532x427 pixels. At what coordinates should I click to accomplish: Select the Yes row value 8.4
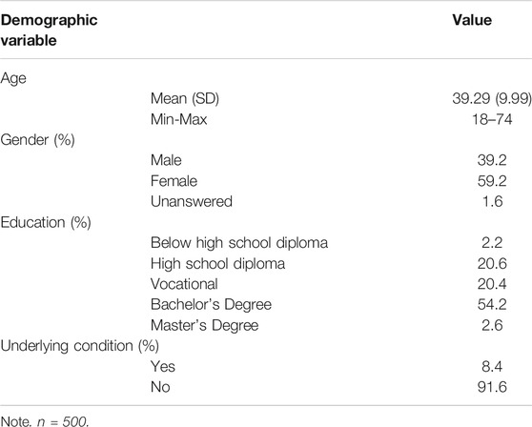(492, 367)
